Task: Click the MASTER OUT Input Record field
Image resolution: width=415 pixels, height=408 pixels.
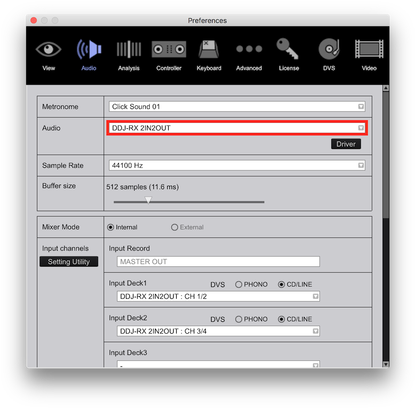Action: [x=218, y=261]
